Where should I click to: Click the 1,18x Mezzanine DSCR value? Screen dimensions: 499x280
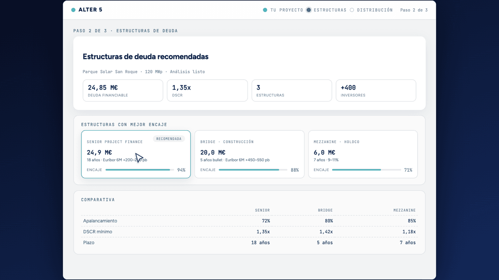click(409, 232)
